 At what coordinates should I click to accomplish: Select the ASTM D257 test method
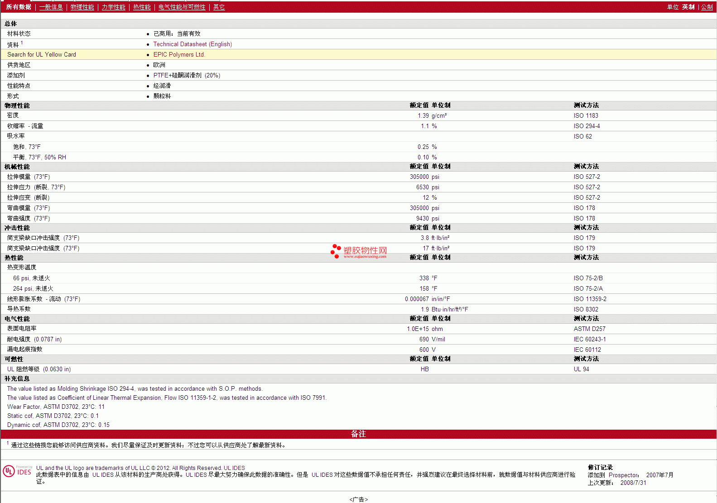pyautogui.click(x=589, y=329)
